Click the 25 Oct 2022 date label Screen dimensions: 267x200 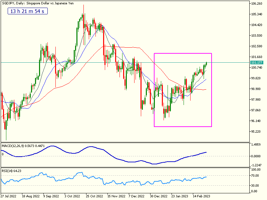[x=94, y=196]
